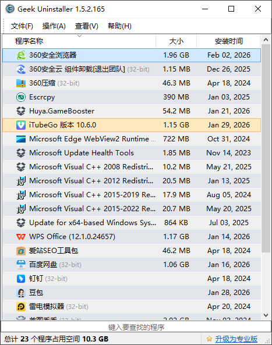Click the scrollbar up arrow
The height and width of the screenshot is (345, 272).
(x=266, y=40)
